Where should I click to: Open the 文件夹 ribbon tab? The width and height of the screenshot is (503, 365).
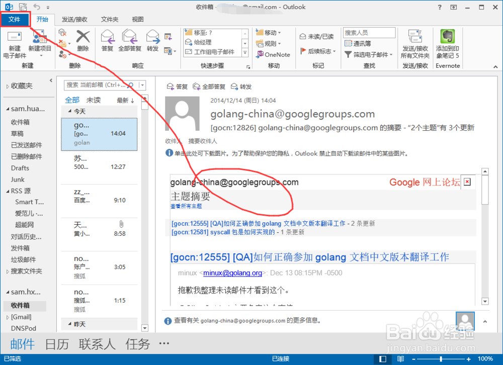pyautogui.click(x=110, y=19)
